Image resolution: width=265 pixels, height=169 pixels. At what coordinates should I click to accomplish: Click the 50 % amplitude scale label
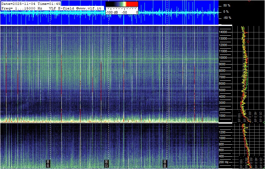[x=226, y=6]
